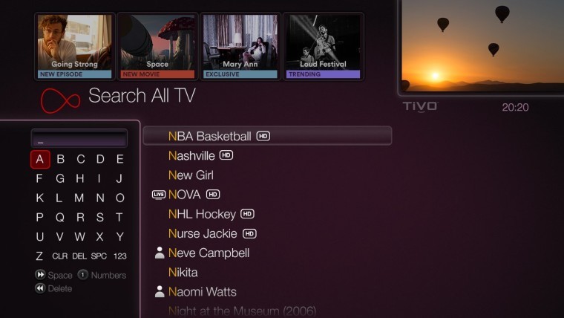Click the LIVE badge beside NOVA
564x318 pixels.
pyautogui.click(x=158, y=195)
